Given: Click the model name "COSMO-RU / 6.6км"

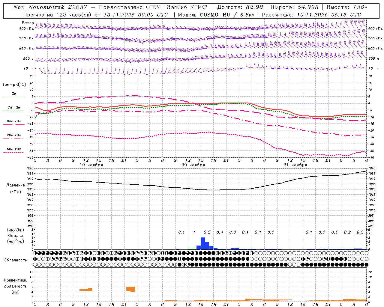Looking at the screenshot, I should (227, 15).
